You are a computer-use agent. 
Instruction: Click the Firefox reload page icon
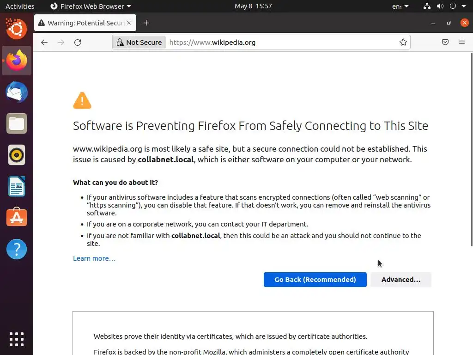pos(78,43)
